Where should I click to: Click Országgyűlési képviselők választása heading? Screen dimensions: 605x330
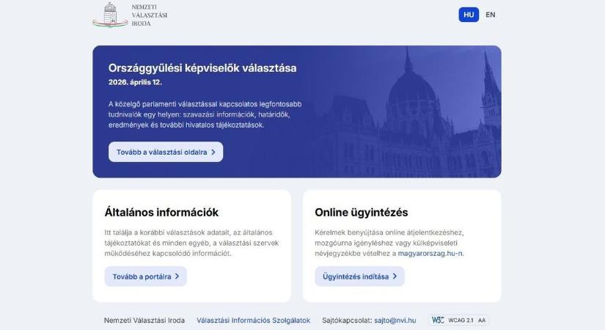(202, 68)
